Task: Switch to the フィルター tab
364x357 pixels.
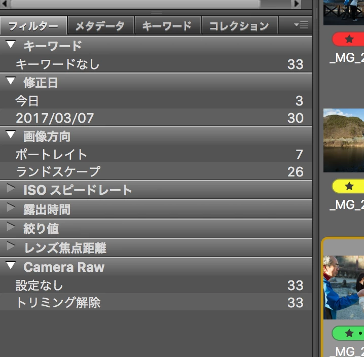Action: (33, 26)
